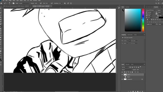Click the Character panel text color swatch
The height and width of the screenshot is (92, 163).
click(161, 18)
